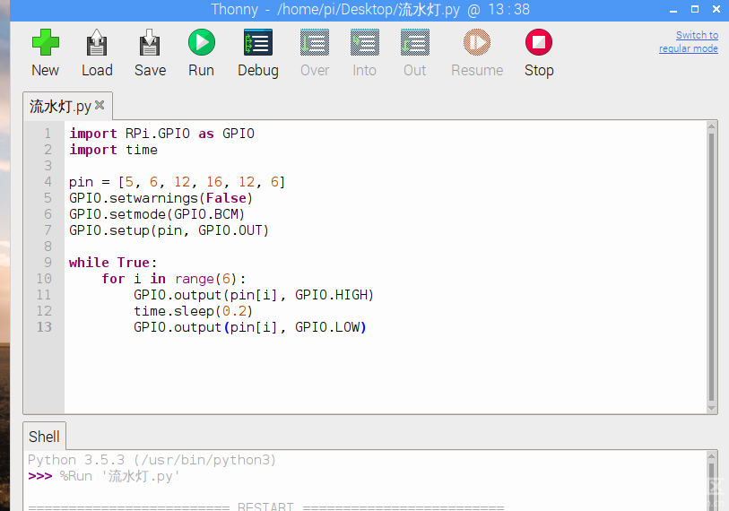Viewport: 729px width, 511px height.
Task: Save the script with Save icon
Action: point(150,43)
